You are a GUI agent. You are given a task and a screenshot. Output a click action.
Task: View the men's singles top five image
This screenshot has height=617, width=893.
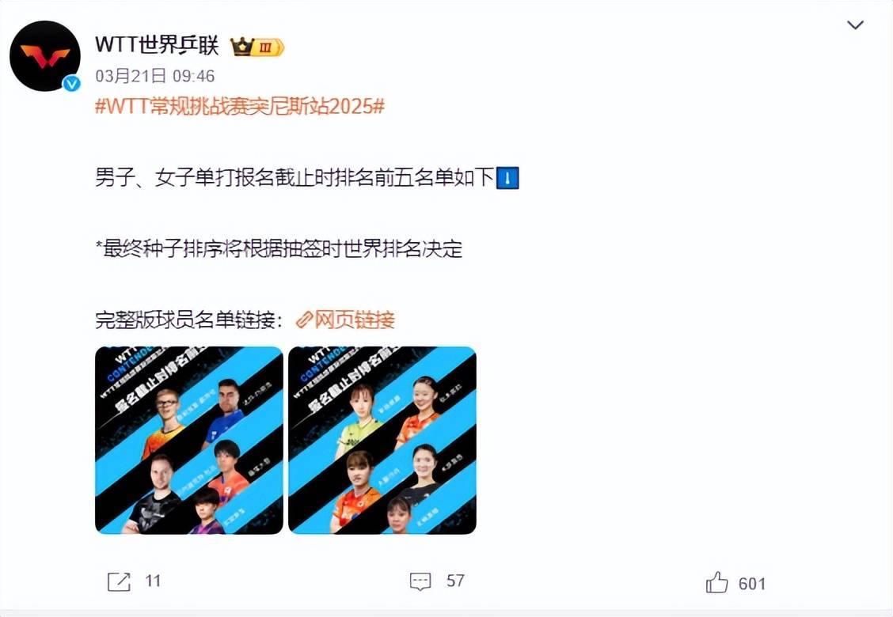tap(189, 440)
